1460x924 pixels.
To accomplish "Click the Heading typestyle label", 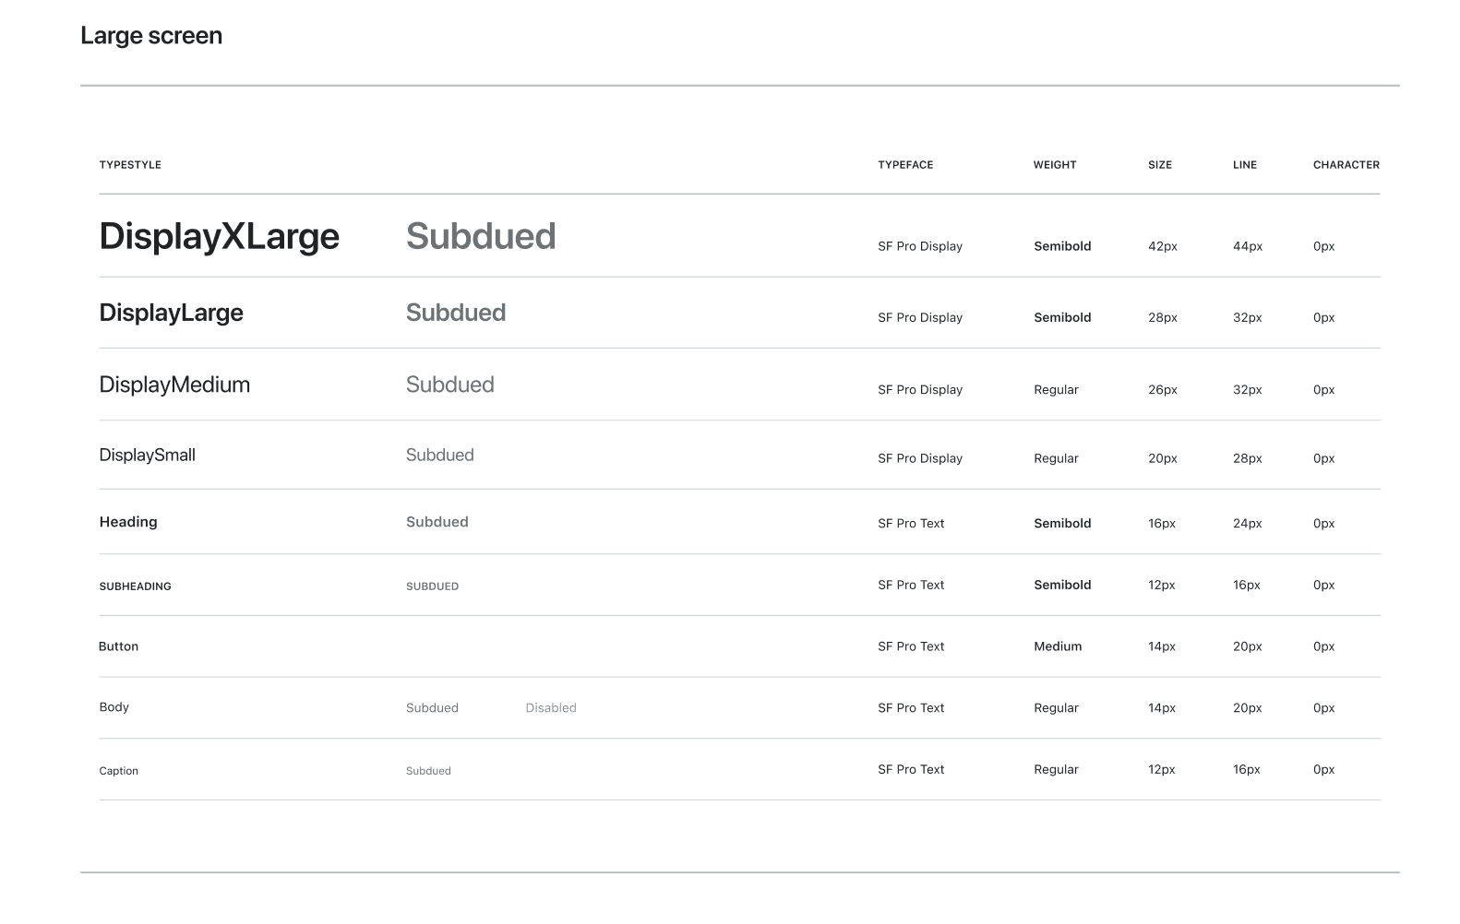I will [128, 522].
